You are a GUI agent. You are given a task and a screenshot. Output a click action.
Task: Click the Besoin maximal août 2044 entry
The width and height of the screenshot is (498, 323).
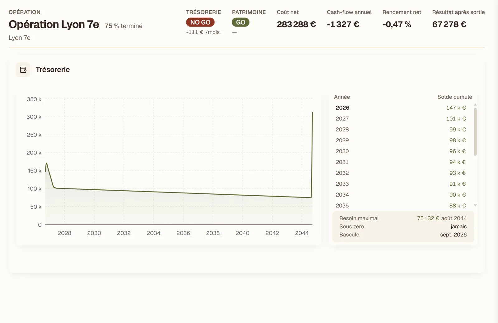pyautogui.click(x=403, y=218)
